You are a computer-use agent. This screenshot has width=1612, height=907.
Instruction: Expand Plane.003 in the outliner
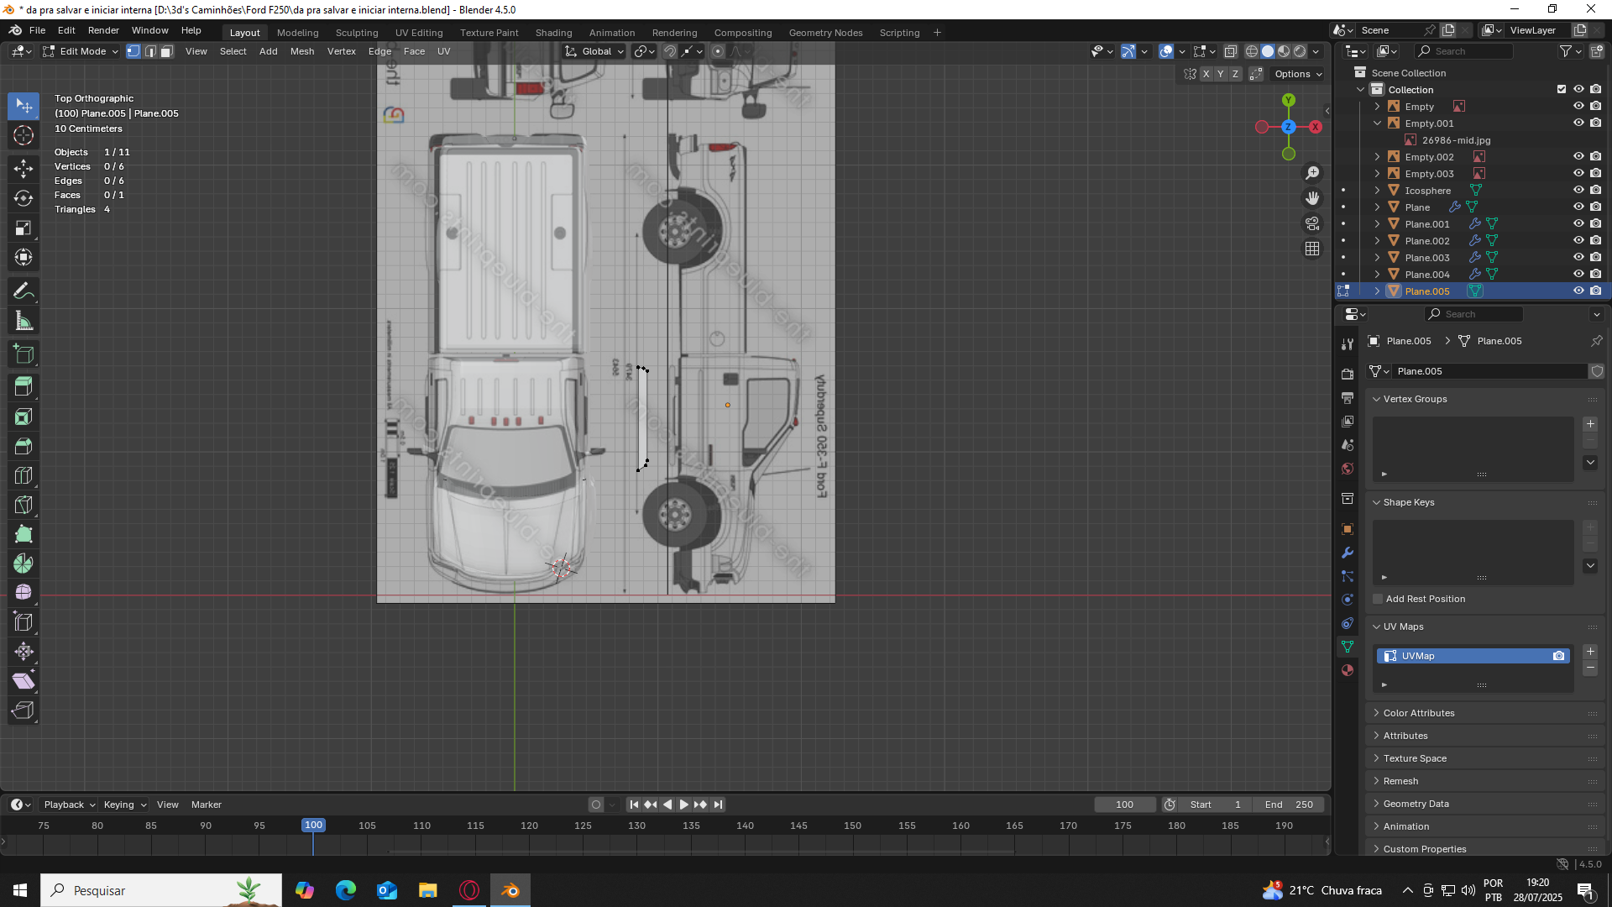click(x=1377, y=258)
